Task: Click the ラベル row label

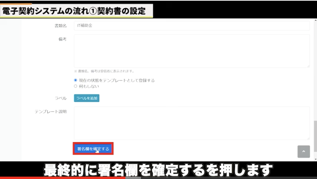Action: coord(60,98)
